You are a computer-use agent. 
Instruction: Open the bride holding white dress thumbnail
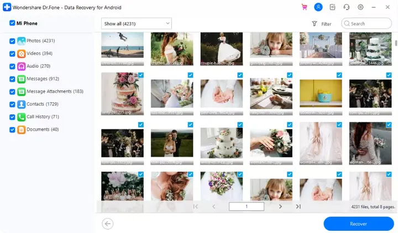coord(221,48)
